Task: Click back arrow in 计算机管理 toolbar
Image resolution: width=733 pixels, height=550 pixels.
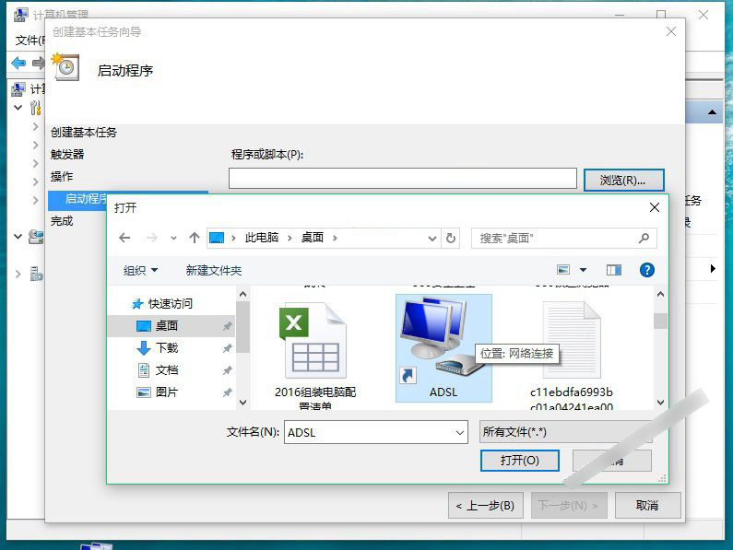Action: click(18, 63)
